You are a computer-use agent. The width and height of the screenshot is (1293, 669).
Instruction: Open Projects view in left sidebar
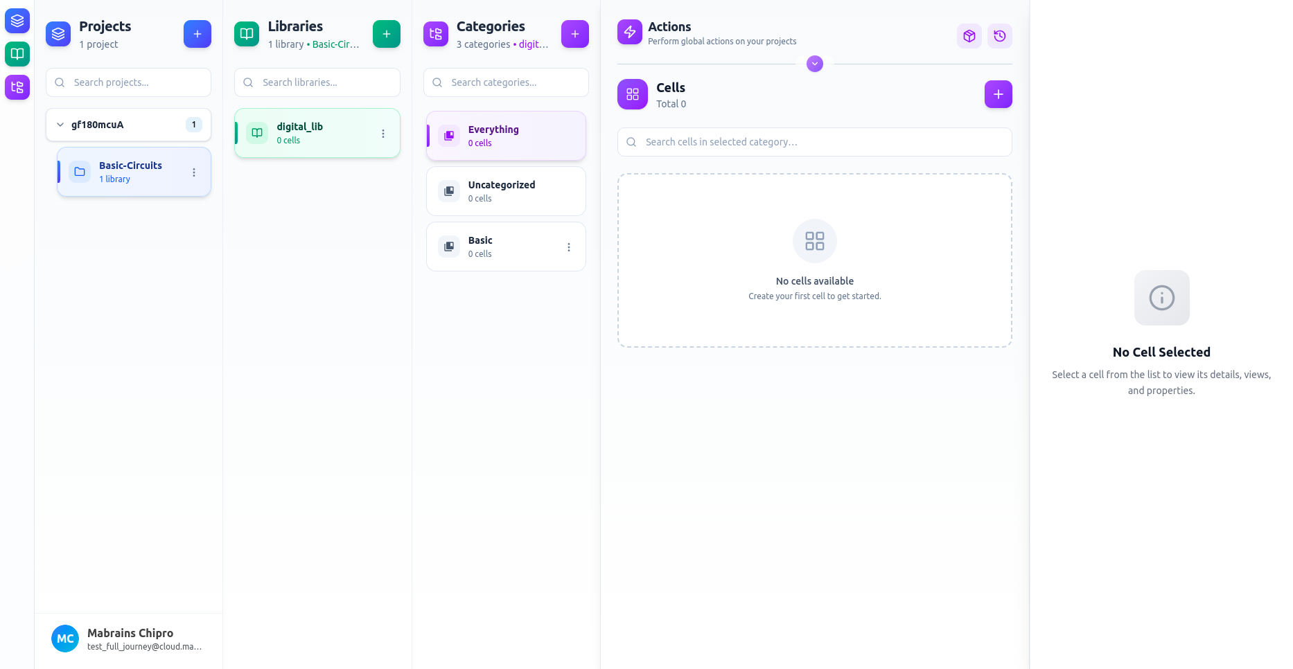[17, 21]
